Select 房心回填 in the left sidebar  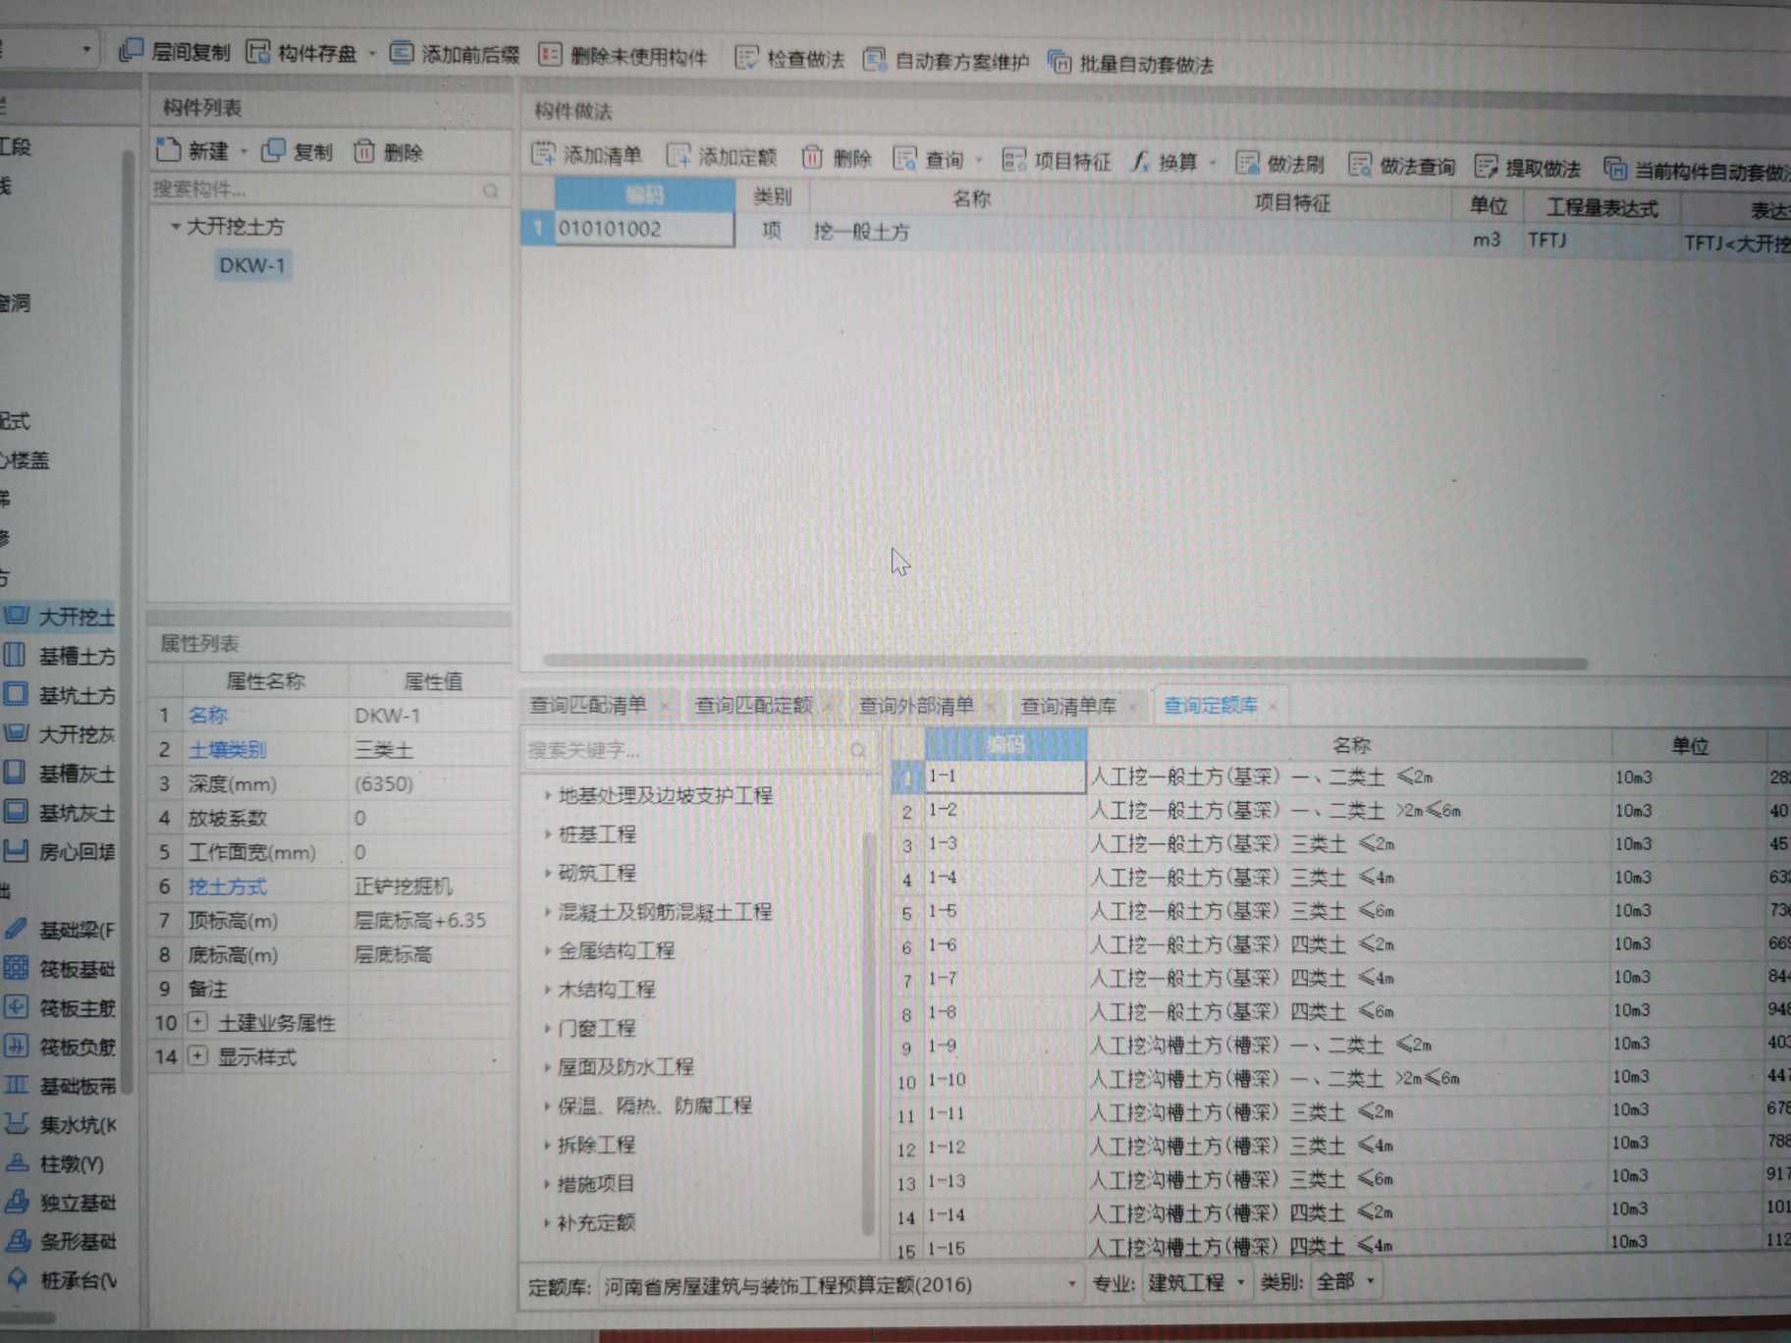point(61,851)
